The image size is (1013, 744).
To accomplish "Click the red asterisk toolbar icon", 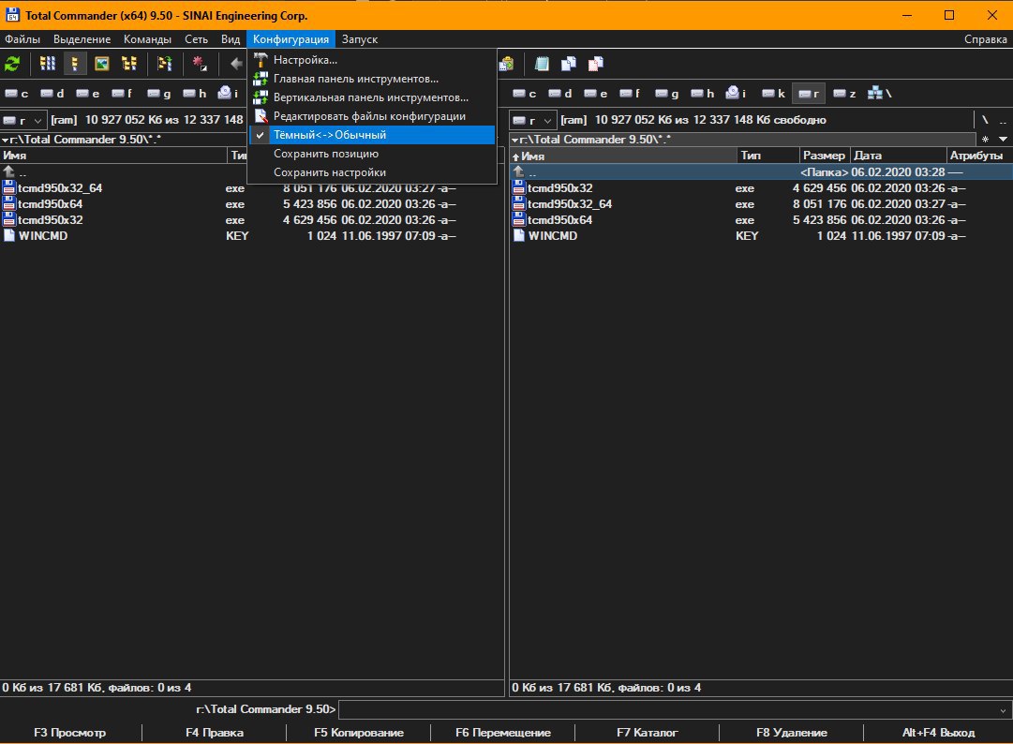I will pos(200,64).
